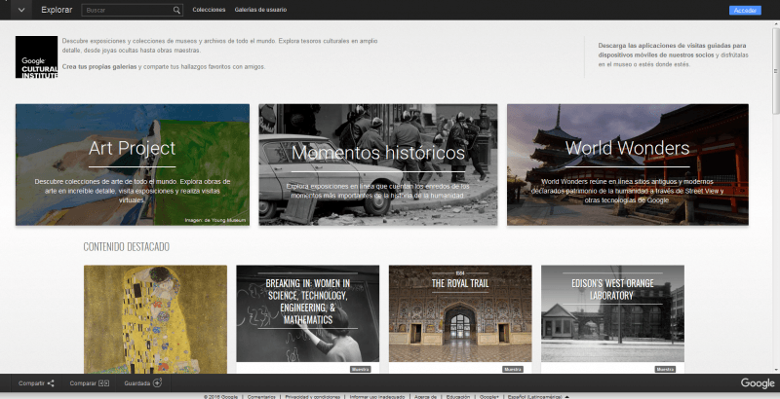Click the CONTENIDO DESTACADO heading
Viewport: 780px width, 399px height.
(127, 246)
